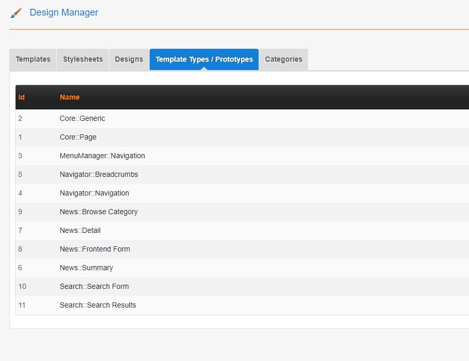Select Template Types / Prototypes tab
Image resolution: width=469 pixels, height=361 pixels.
pos(204,59)
